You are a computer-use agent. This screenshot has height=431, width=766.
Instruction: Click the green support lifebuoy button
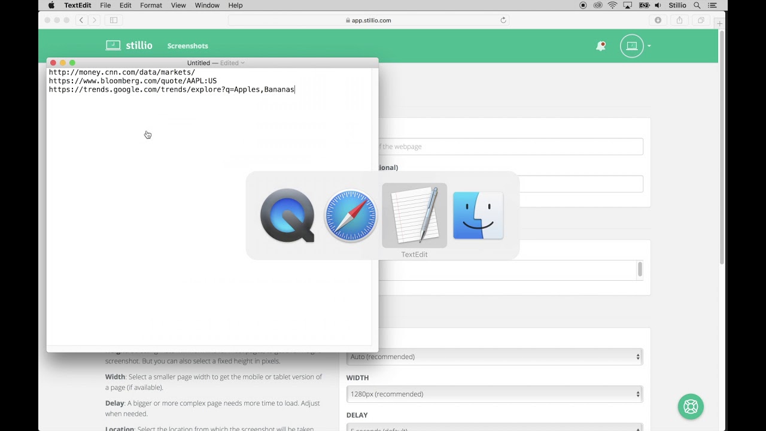[691, 407]
